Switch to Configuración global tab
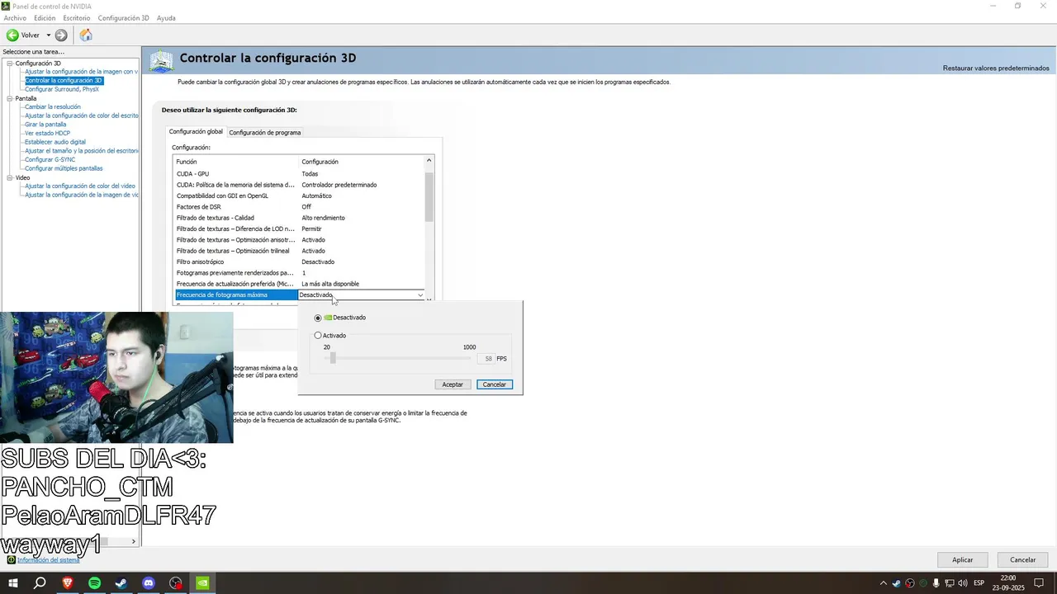This screenshot has width=1057, height=594. tap(196, 132)
